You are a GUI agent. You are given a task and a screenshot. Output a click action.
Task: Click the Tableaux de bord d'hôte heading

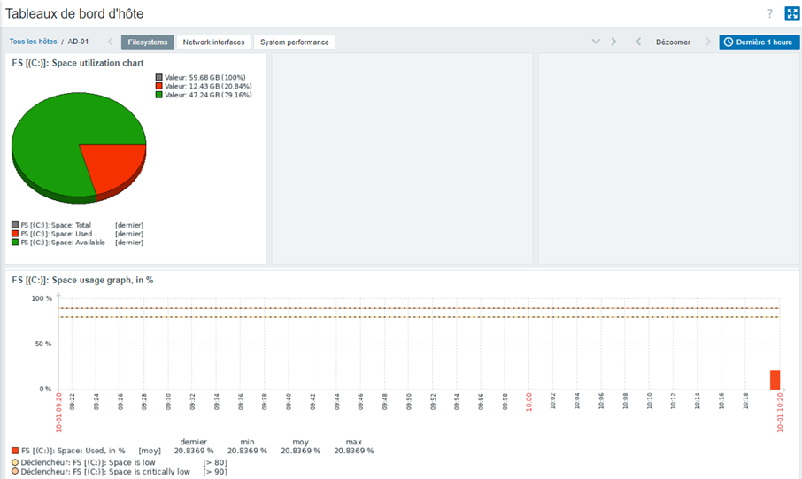[74, 14]
